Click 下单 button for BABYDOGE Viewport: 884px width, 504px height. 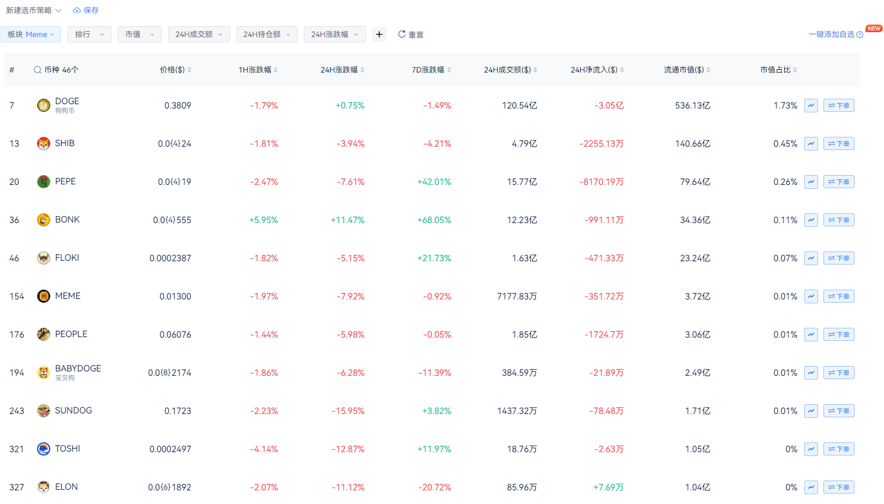(x=839, y=373)
